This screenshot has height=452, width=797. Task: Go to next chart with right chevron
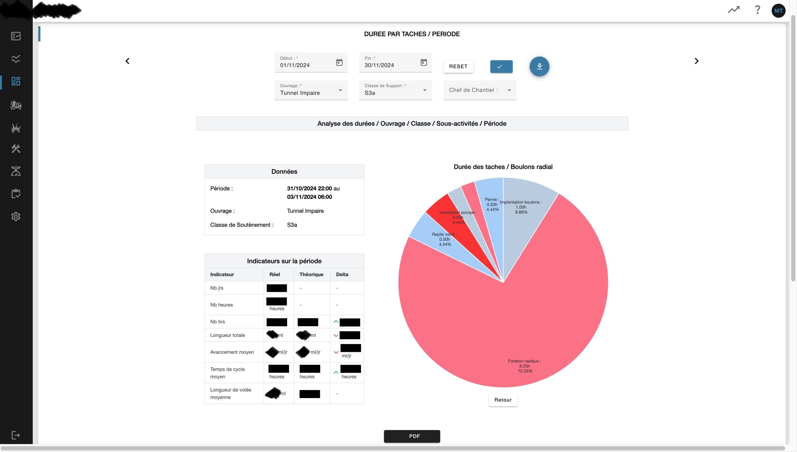[x=696, y=61]
